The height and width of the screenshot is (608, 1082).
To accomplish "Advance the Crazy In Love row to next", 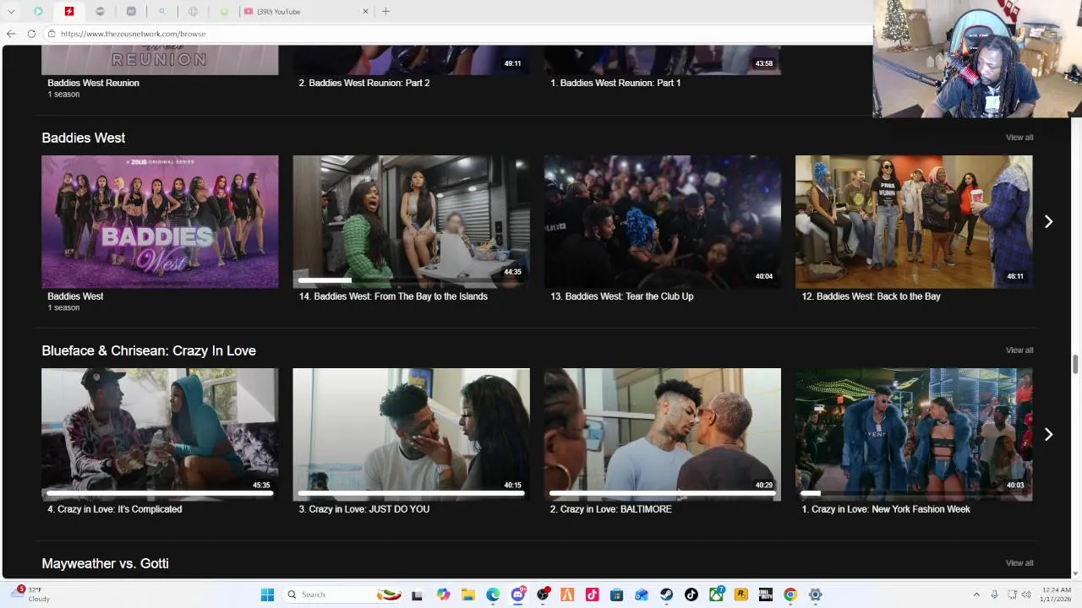I will tap(1048, 434).
